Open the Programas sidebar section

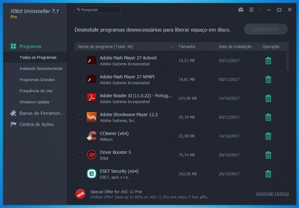[x=30, y=46]
